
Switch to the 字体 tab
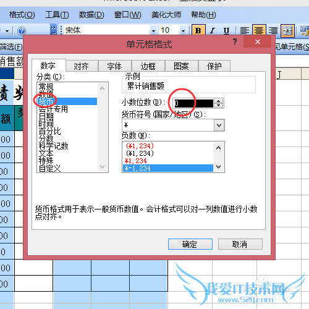pyautogui.click(x=115, y=66)
